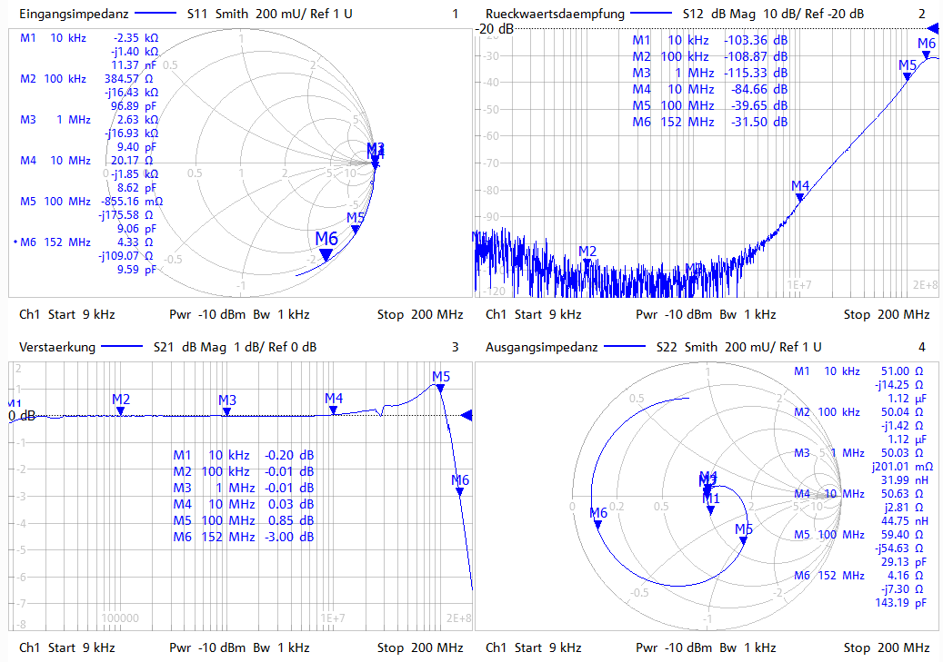Select the M3 1 MHz 2.63 kΩ readout in S11
Viewport: 943px width, 662px height.
[x=89, y=120]
